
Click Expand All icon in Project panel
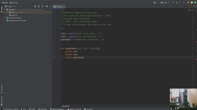tap(39, 6)
